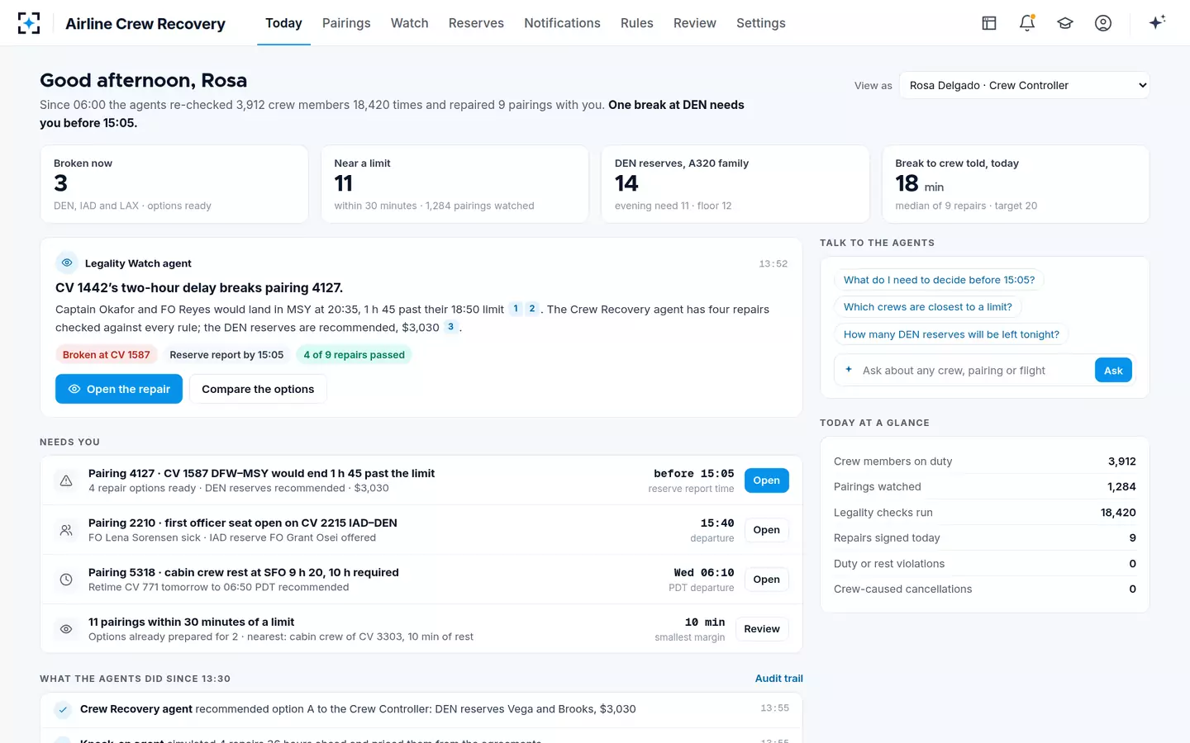
Task: Open the Notifications tab
Action: (x=562, y=23)
